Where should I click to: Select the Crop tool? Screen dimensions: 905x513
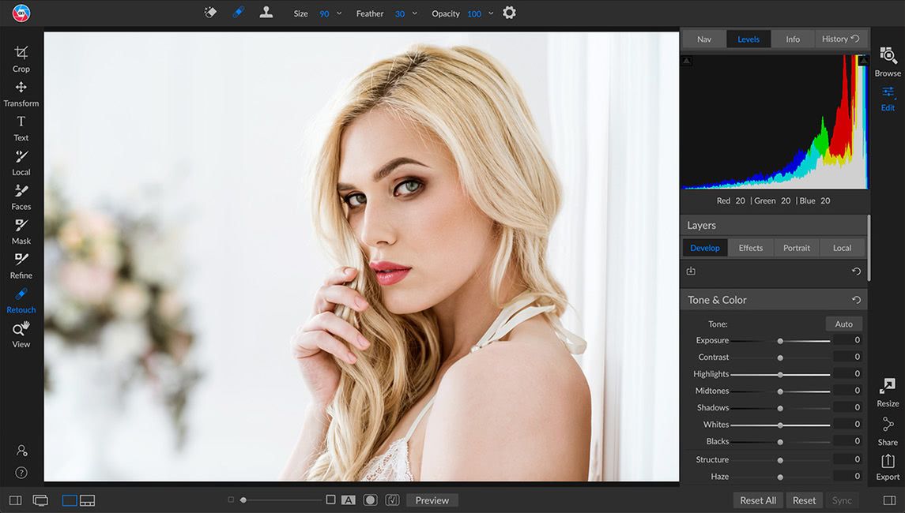point(21,59)
